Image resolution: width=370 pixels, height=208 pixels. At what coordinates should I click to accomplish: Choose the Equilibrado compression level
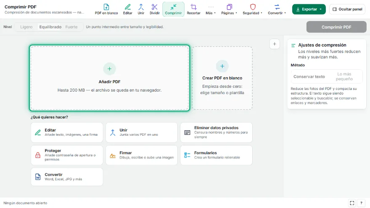(x=50, y=27)
